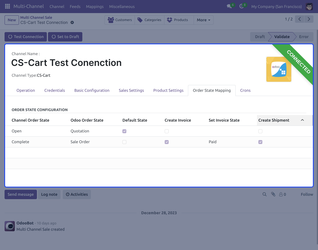This screenshot has height=250, width=318.
Task: Click the Validate status stage
Action: click(282, 37)
